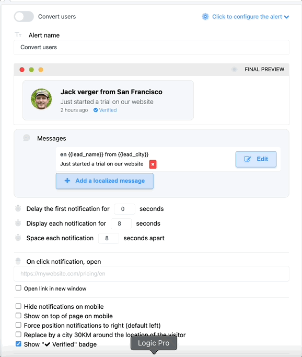
Task: Click Add a localized message button
Action: click(104, 181)
